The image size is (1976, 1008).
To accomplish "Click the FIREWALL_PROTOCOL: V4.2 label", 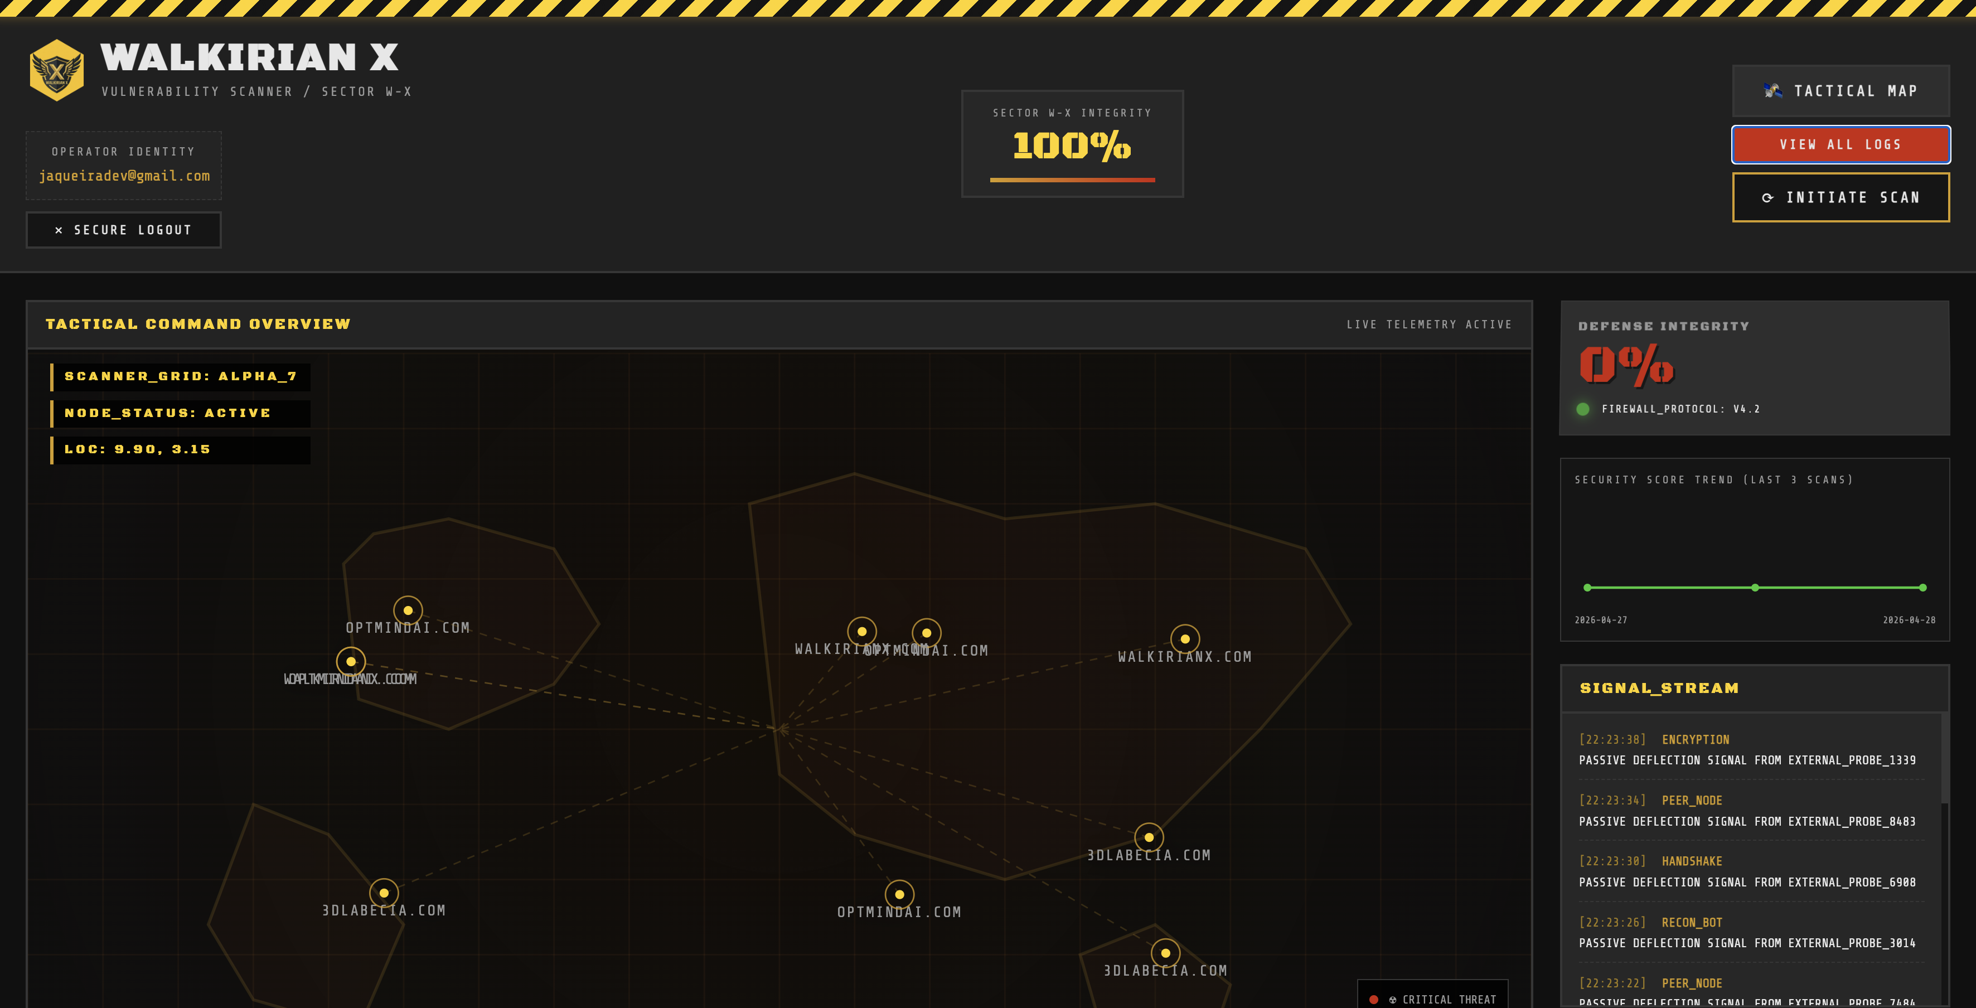I will (x=1680, y=409).
